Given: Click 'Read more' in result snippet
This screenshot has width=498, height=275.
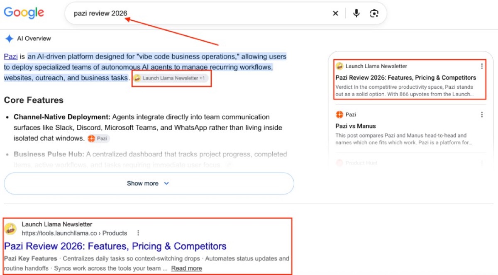Looking at the screenshot, I should (x=186, y=268).
